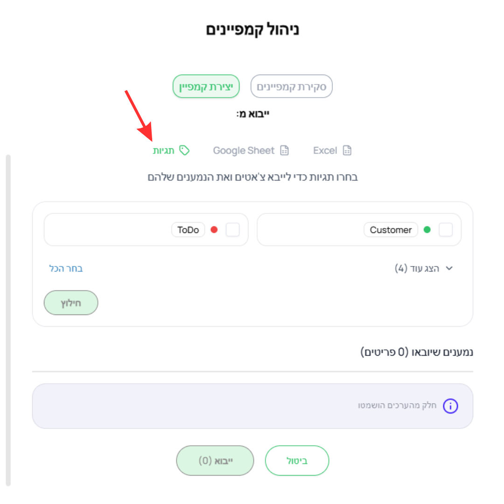Click the בחר הכל link
Image resolution: width=504 pixels, height=504 pixels.
(x=66, y=268)
